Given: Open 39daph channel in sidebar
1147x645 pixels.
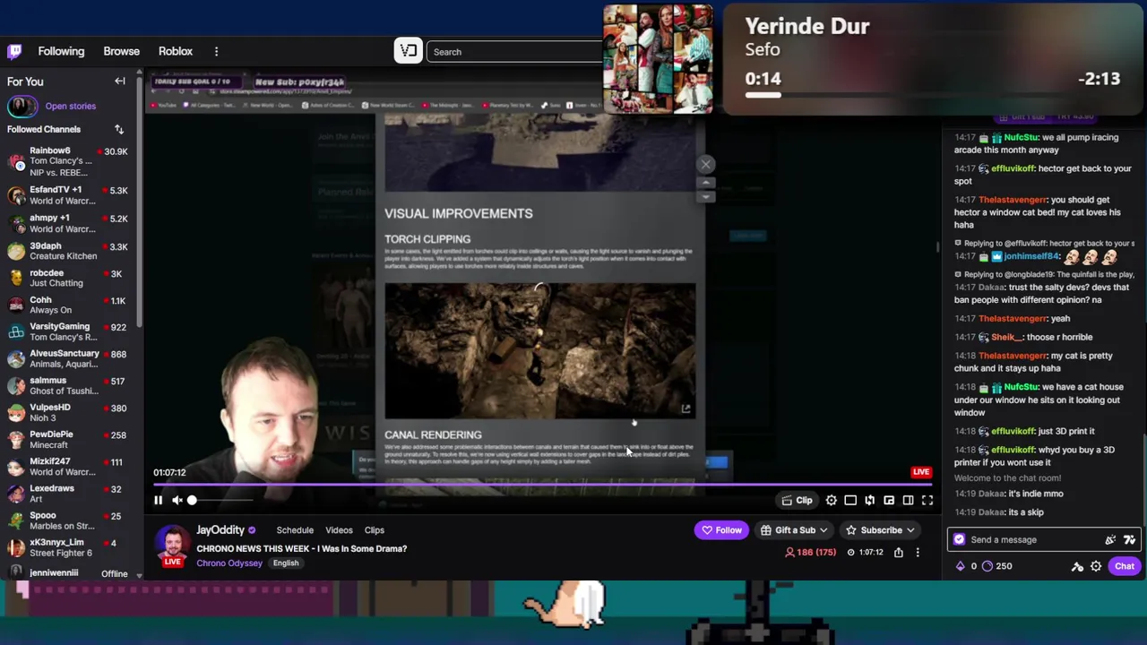Looking at the screenshot, I should (69, 251).
